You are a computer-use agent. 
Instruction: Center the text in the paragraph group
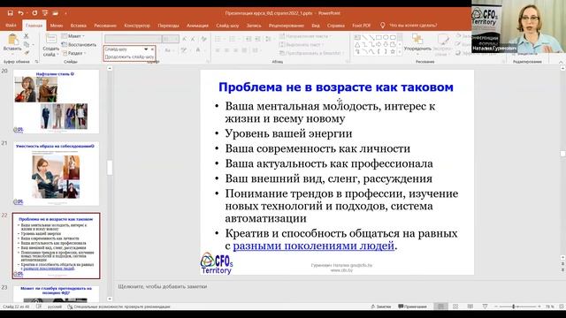pyautogui.click(x=226, y=50)
